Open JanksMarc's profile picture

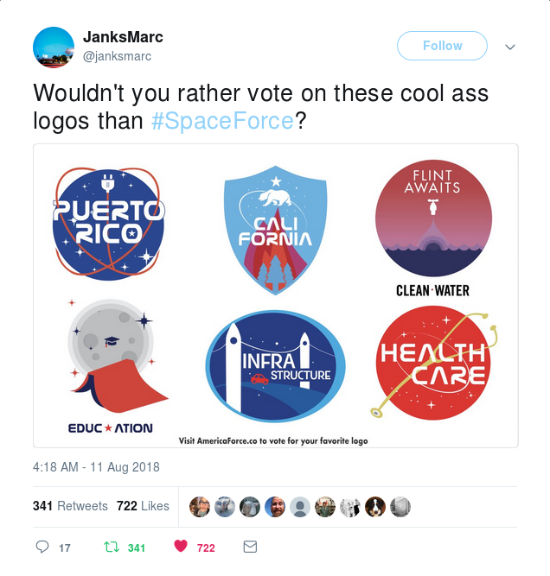(54, 47)
